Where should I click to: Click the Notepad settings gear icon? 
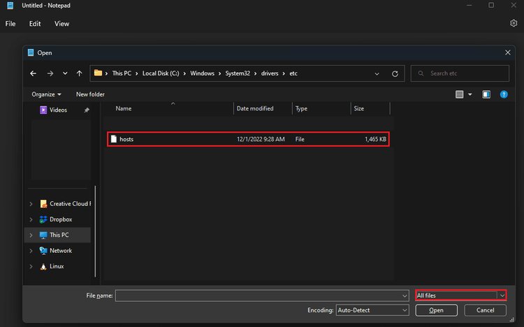point(514,23)
